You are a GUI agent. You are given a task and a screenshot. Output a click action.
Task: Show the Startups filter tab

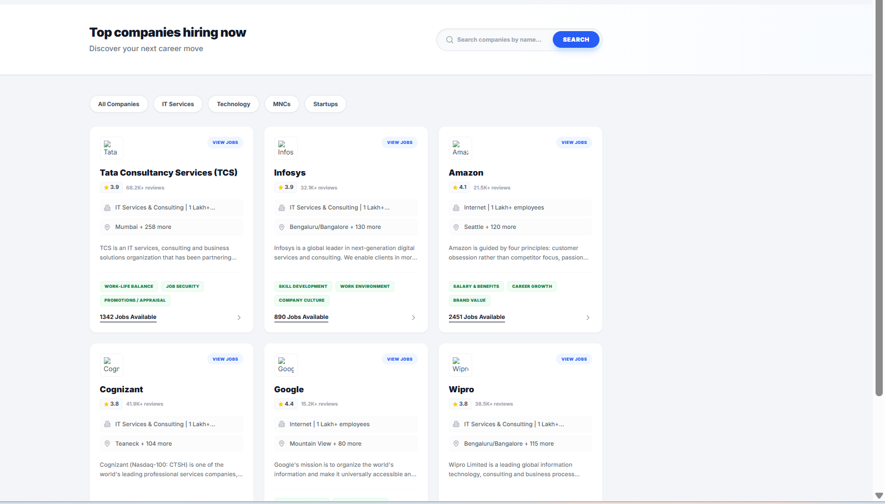pos(326,104)
